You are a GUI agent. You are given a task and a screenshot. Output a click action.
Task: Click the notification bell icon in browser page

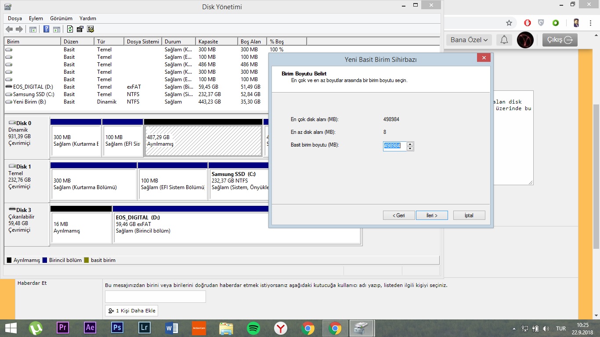[x=504, y=40]
